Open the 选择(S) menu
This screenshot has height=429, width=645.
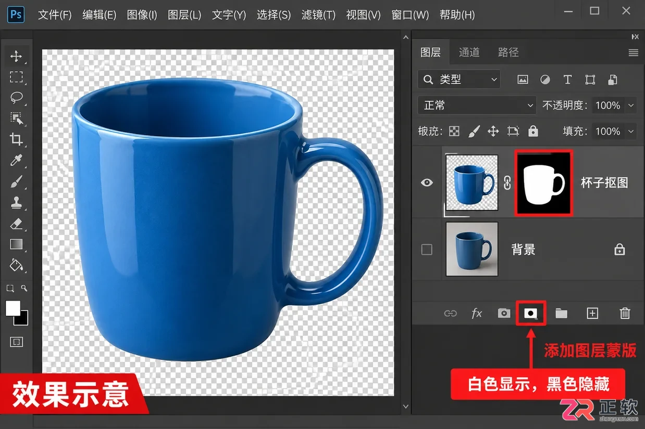[x=274, y=15]
